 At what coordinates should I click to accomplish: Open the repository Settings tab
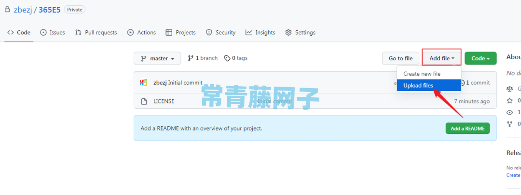coord(301,33)
